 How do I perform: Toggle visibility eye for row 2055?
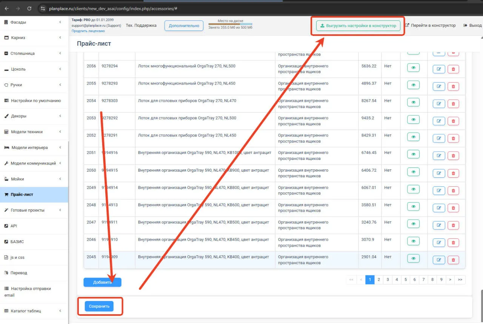414,85
